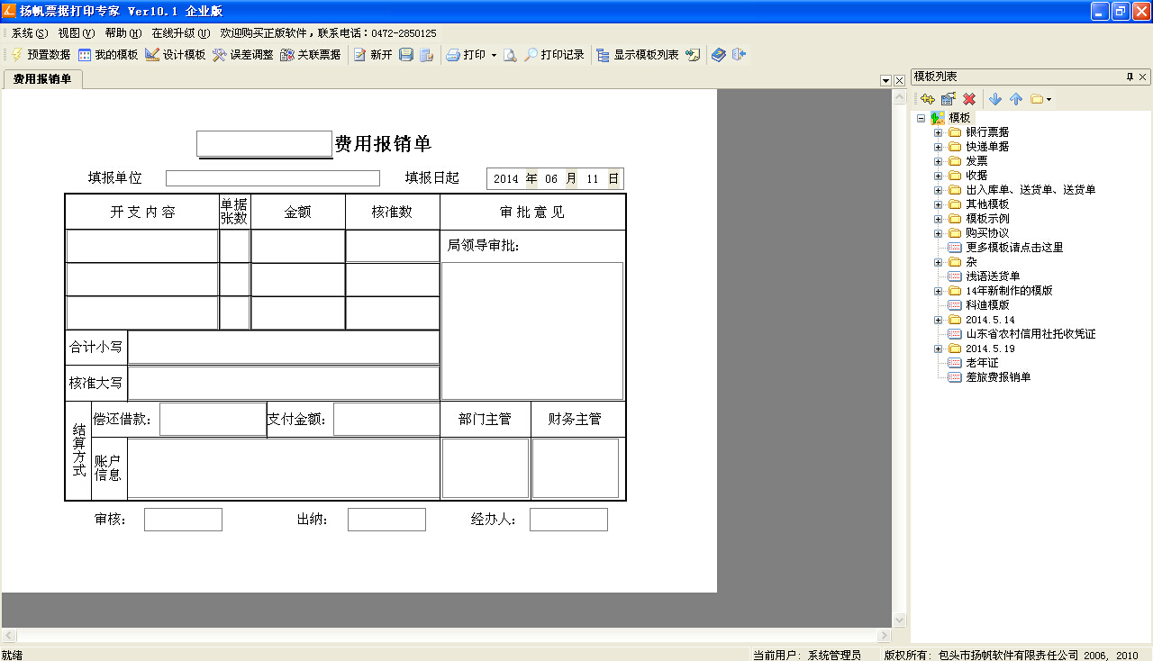This screenshot has height=661, width=1153.
Task: Click the icon right of 显示模板列表
Action: 693,55
